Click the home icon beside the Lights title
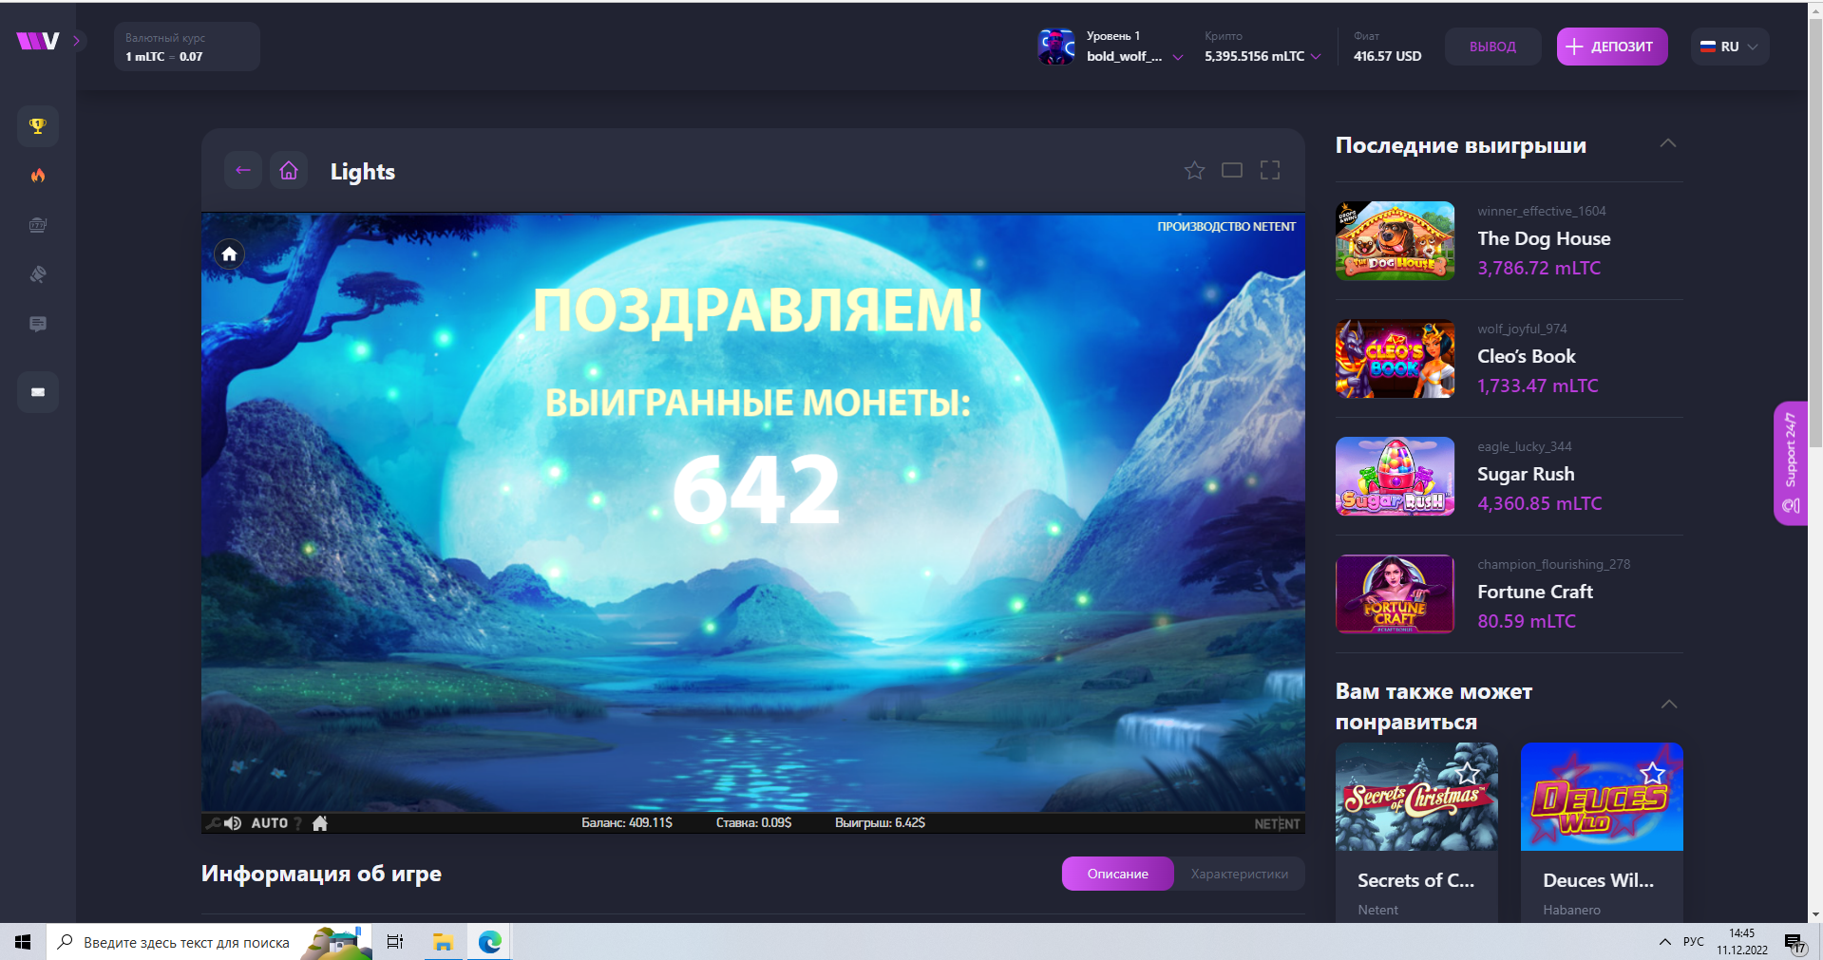 [289, 170]
